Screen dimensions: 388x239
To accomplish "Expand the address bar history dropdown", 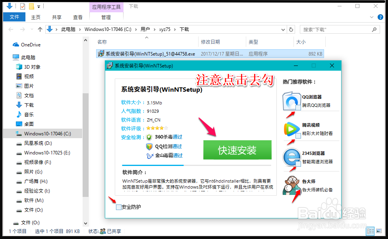I will click(x=283, y=30).
